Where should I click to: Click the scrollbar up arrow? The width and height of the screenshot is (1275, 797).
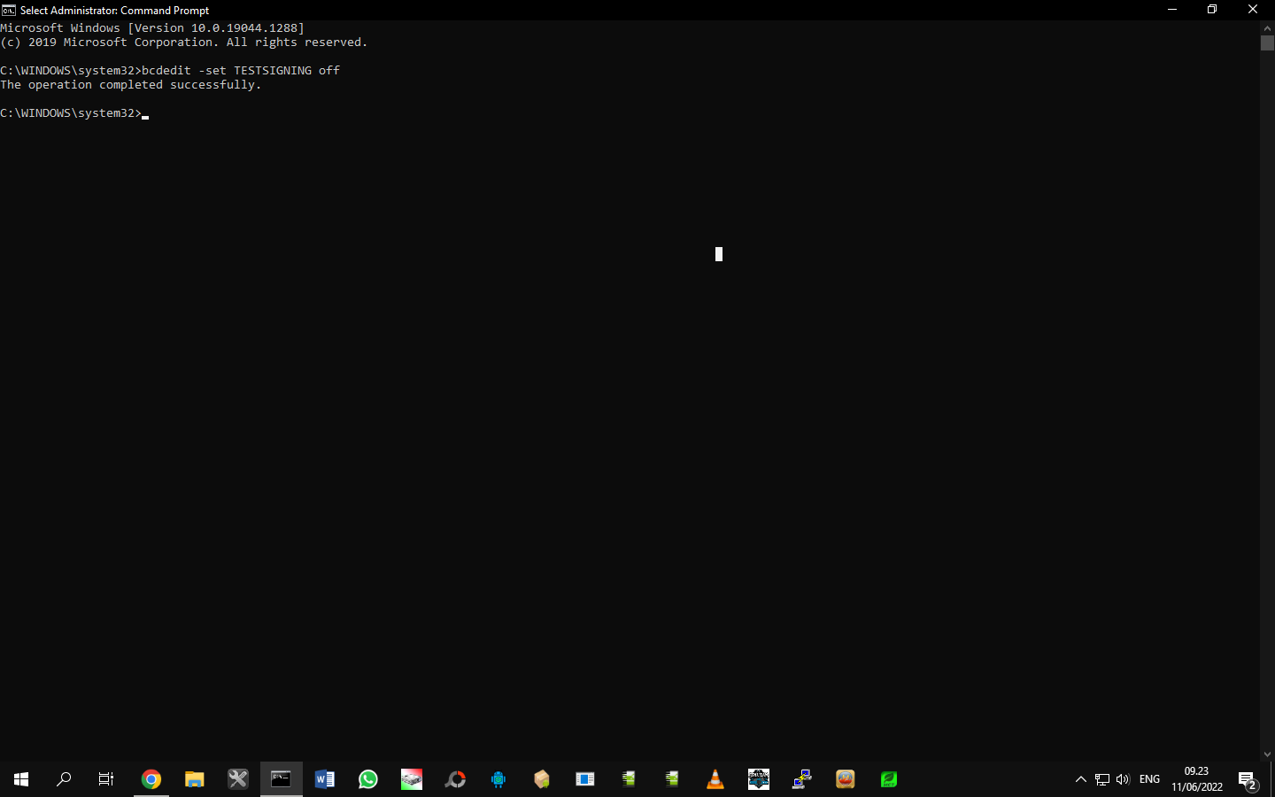(x=1267, y=27)
